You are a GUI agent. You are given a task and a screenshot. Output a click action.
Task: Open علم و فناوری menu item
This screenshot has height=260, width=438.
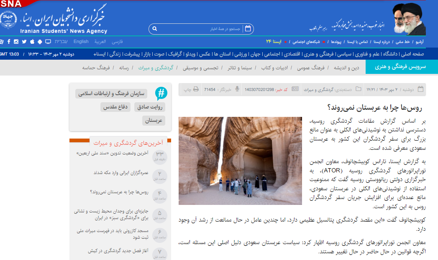(367, 54)
